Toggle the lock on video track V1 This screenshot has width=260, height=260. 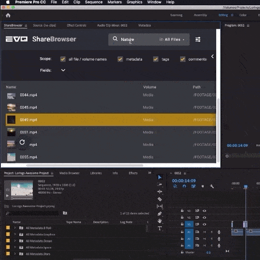[182, 224]
